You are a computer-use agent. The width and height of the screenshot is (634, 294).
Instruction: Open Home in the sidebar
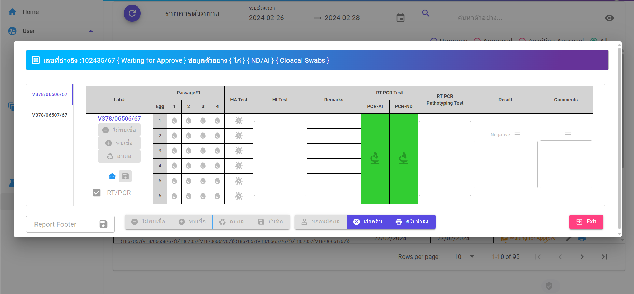[x=30, y=12]
